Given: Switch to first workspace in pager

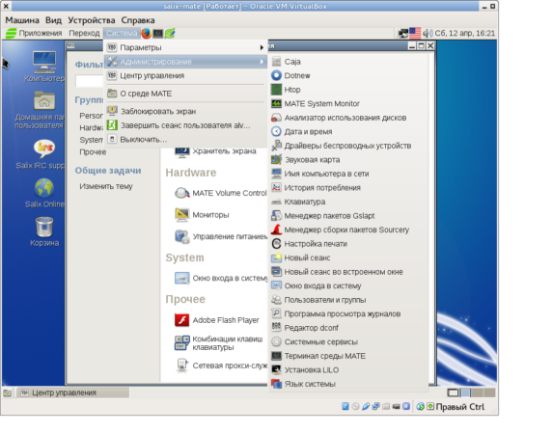Looking at the screenshot, I should [453, 392].
